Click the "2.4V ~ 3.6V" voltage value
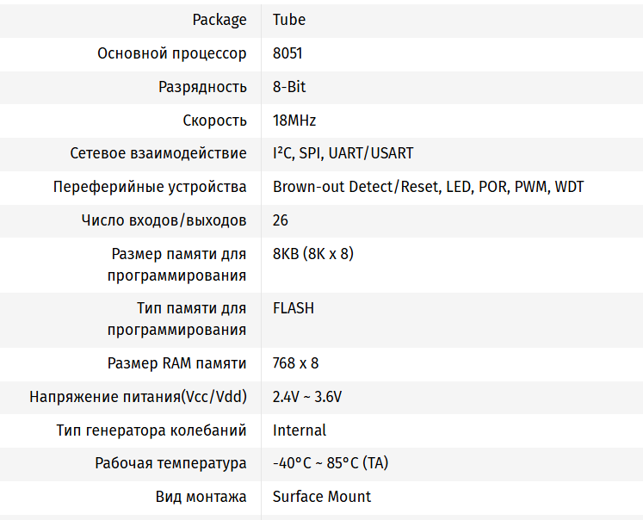 307,397
